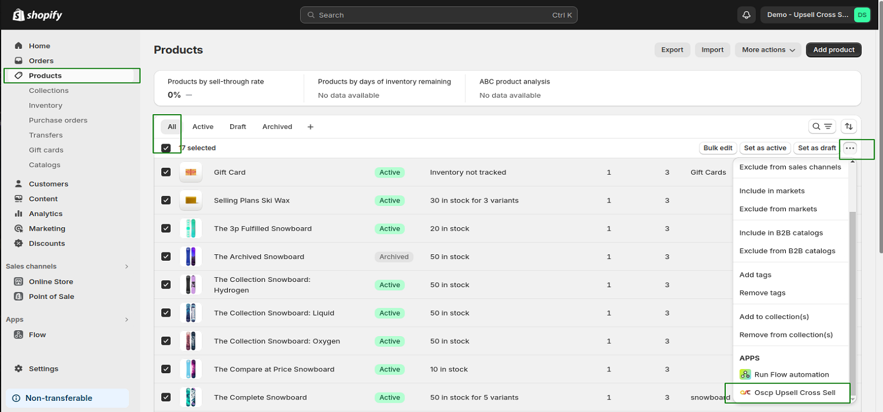
Task: Uncheck the Gift Card product checkbox
Action: (166, 172)
